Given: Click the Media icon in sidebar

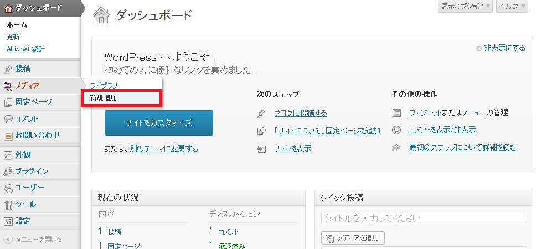Looking at the screenshot, I should [8, 86].
